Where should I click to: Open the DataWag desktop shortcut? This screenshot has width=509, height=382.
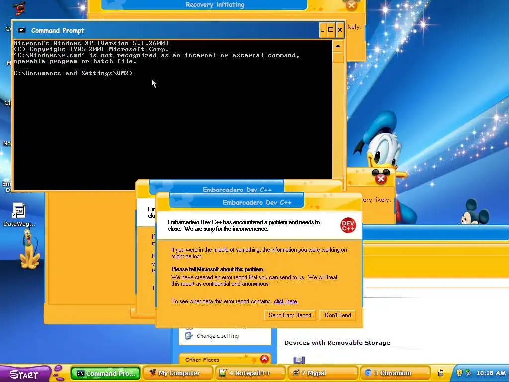click(x=19, y=214)
